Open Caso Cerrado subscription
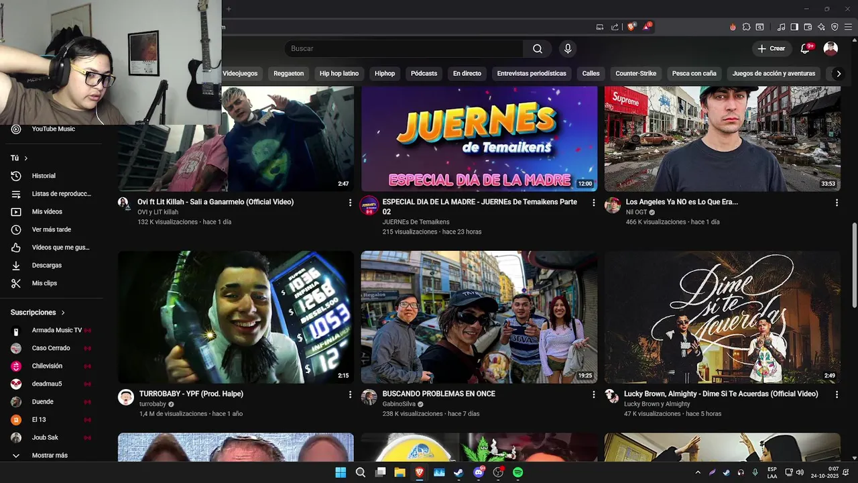 pos(52,348)
